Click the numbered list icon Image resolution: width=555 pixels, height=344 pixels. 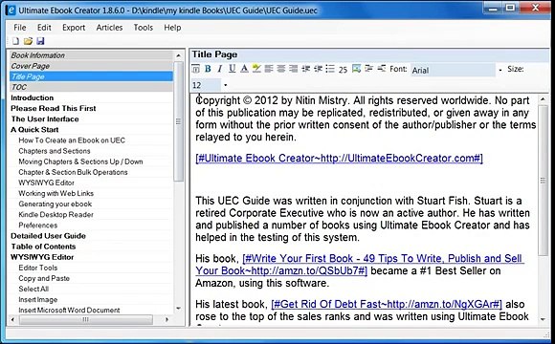[343, 70]
